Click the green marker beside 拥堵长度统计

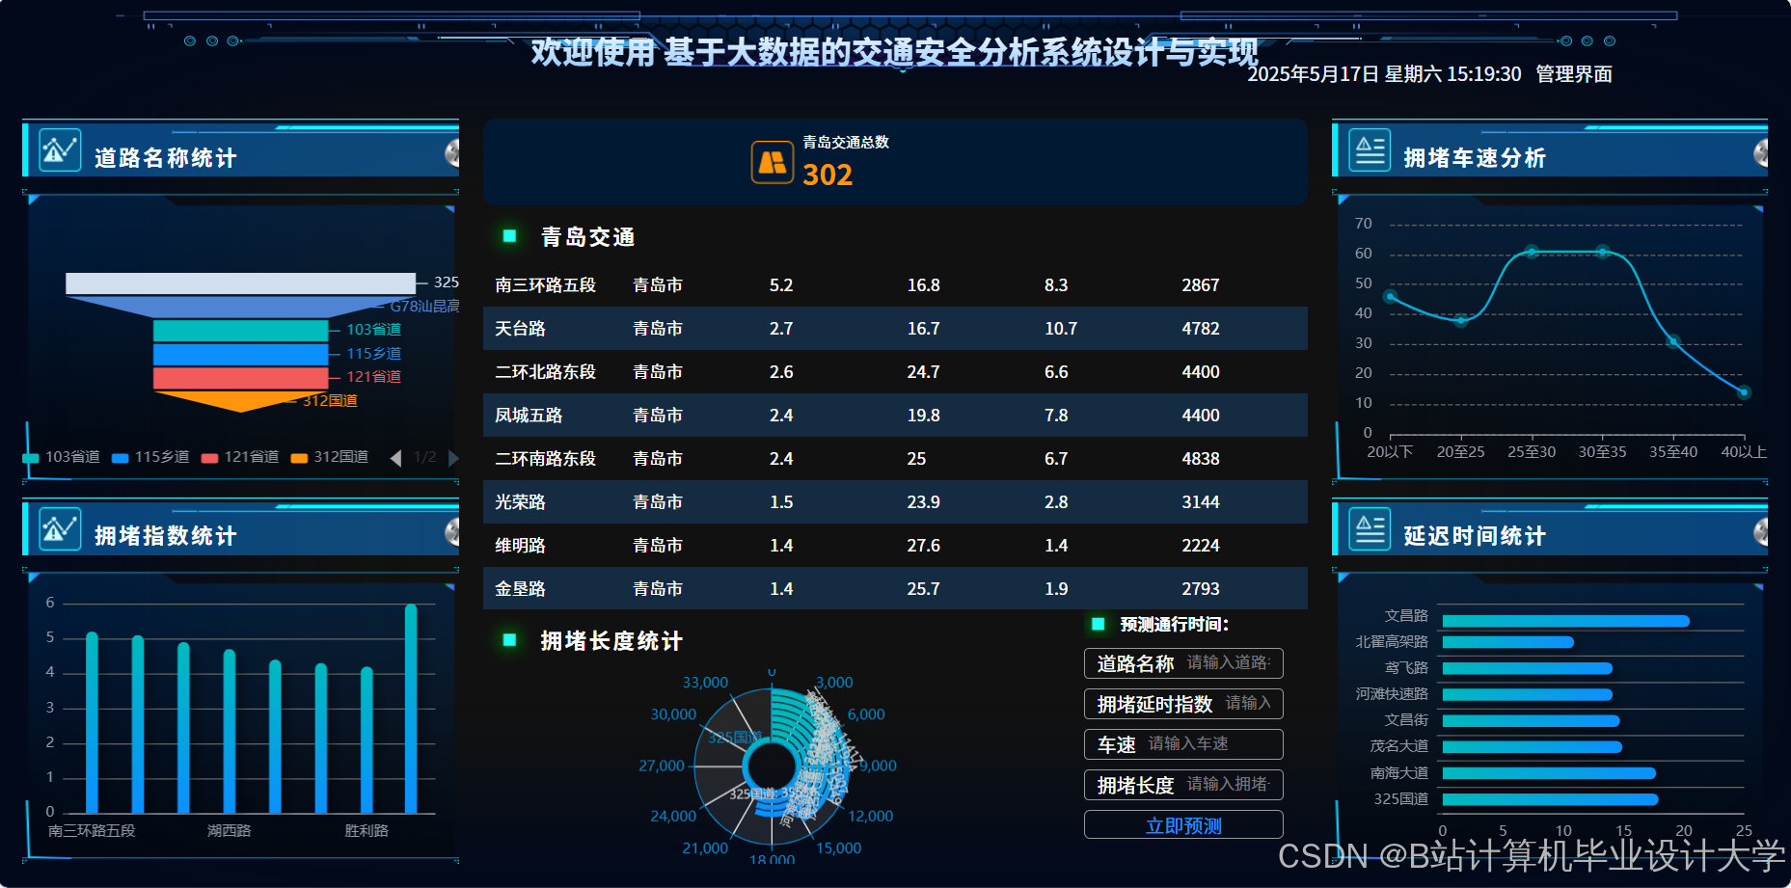pos(508,639)
